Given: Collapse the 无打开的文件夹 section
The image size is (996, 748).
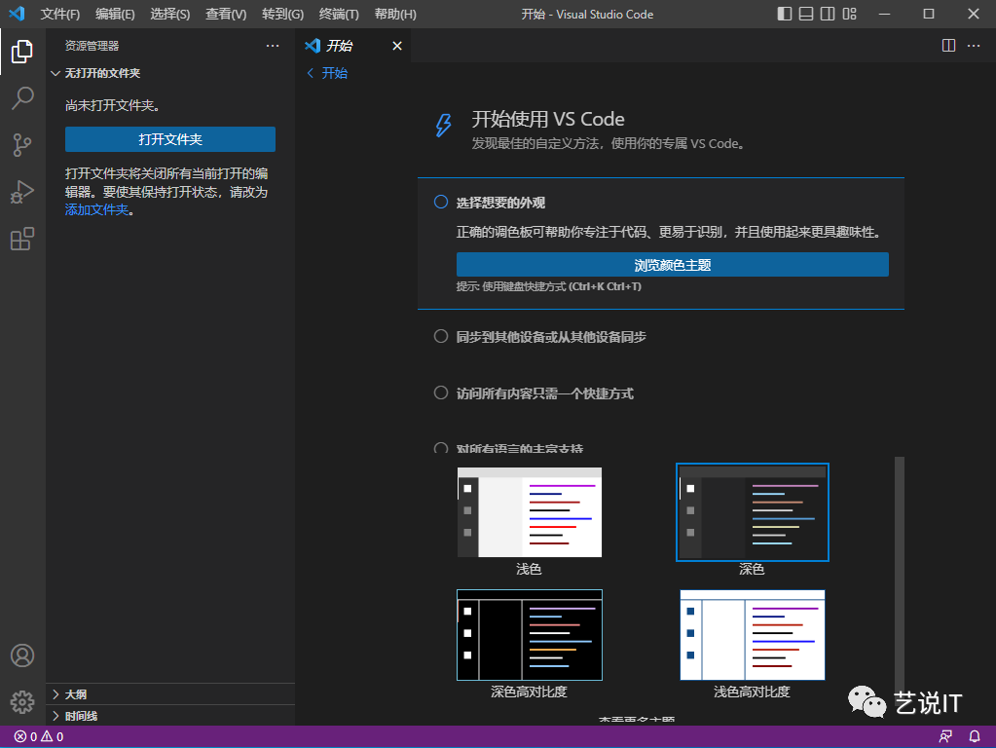Looking at the screenshot, I should click(x=102, y=73).
